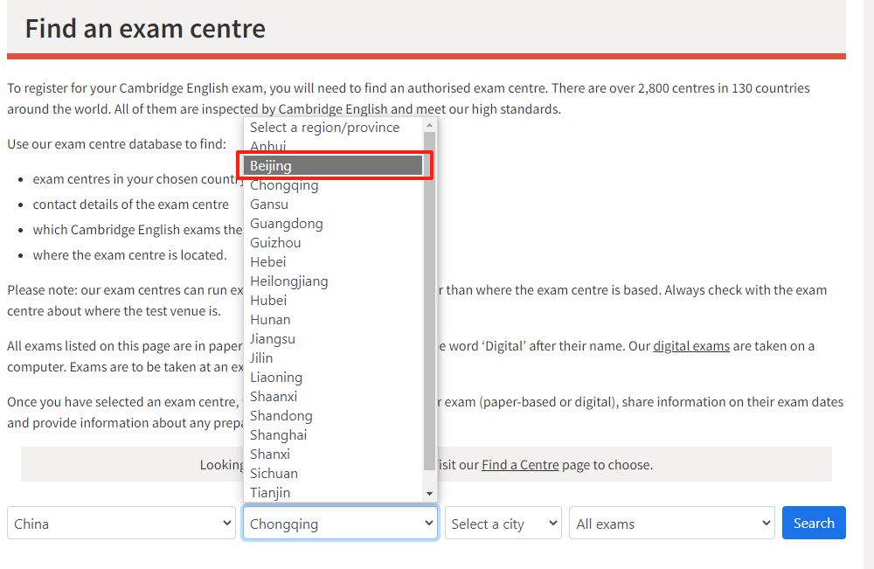
Task: Choose Anhui in the province dropdown list
Action: click(333, 147)
